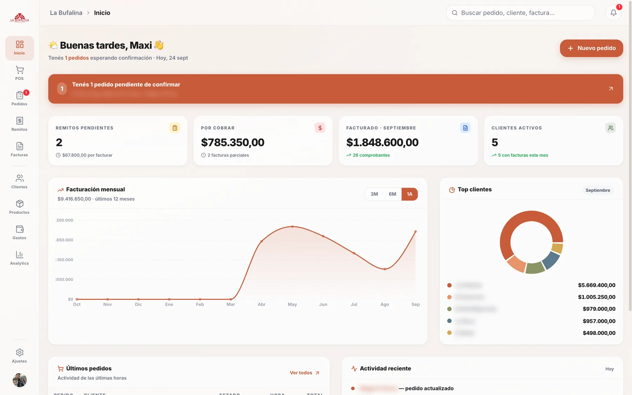Click the pending order confirmation banner text

coord(126,85)
